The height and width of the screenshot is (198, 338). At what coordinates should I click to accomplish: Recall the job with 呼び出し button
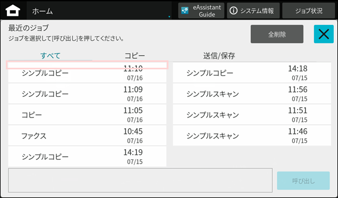click(303, 181)
